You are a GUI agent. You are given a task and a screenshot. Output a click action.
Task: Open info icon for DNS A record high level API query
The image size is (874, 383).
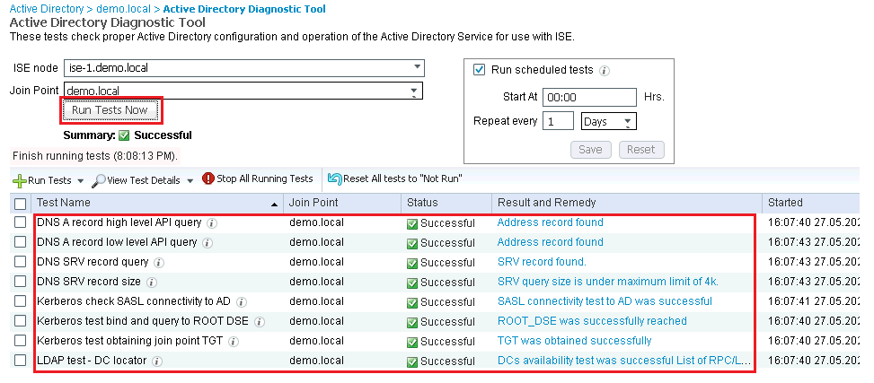pos(211,223)
